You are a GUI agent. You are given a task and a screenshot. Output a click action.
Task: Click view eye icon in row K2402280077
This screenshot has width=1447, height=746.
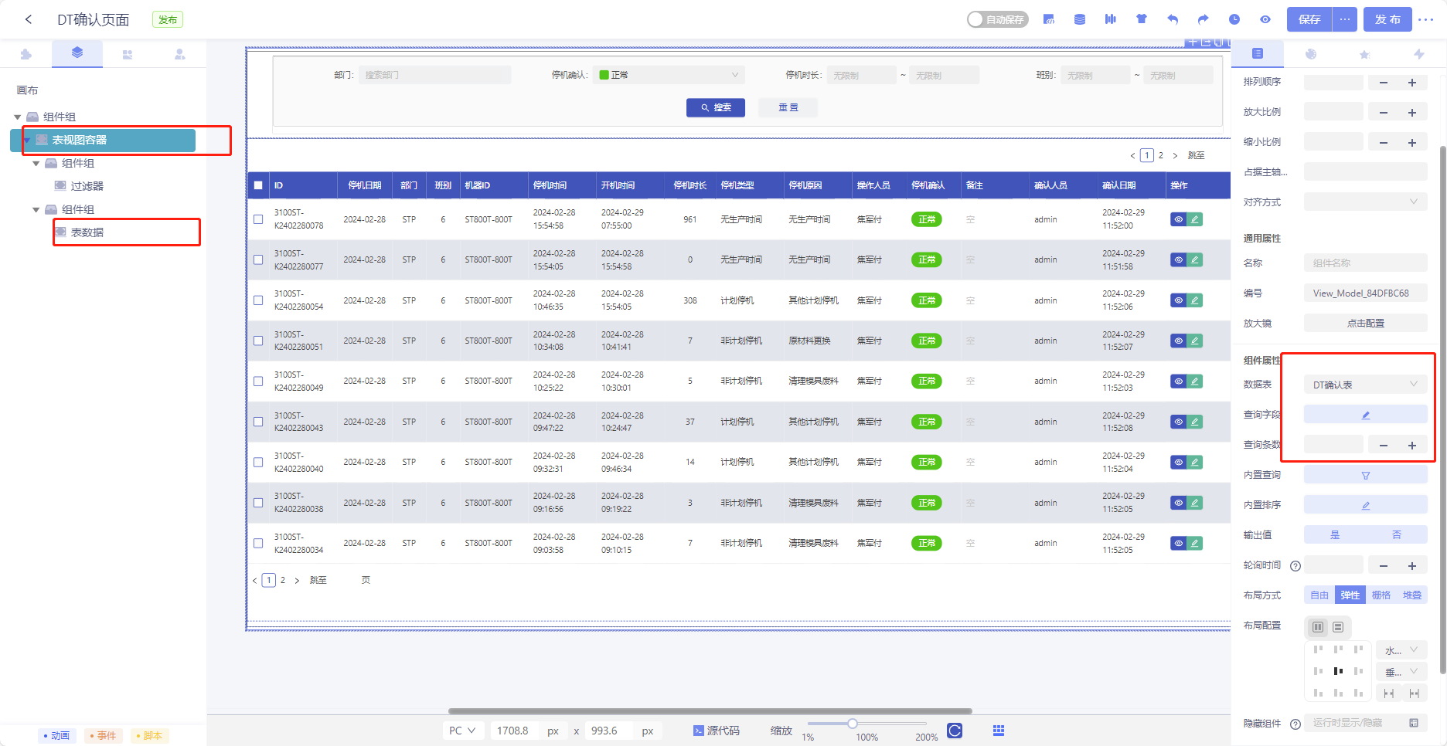[x=1179, y=259]
